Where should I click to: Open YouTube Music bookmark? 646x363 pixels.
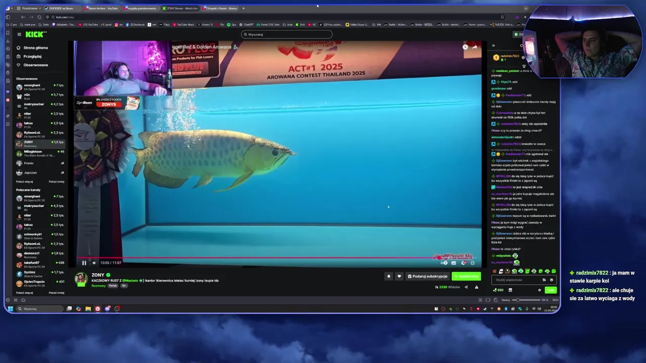(184, 24)
